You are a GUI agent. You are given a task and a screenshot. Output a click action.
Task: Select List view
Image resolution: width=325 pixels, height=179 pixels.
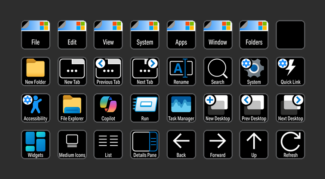click(x=108, y=144)
